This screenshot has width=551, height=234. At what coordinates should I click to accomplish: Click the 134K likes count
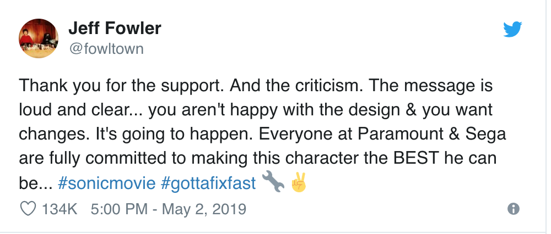[x=60, y=209]
